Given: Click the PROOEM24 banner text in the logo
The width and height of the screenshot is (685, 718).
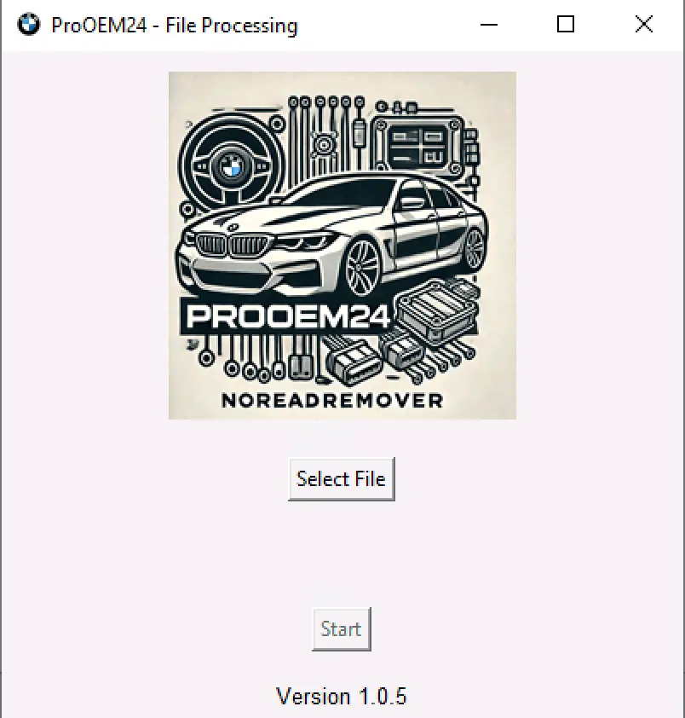Looking at the screenshot, I should tap(288, 316).
